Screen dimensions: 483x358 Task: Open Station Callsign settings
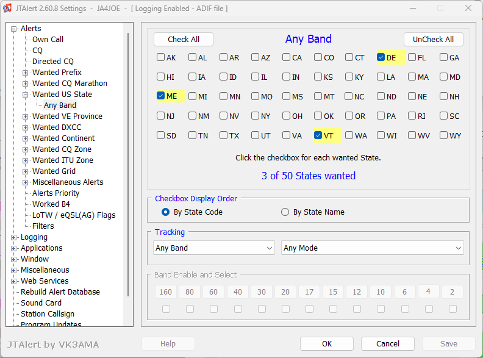(x=48, y=314)
